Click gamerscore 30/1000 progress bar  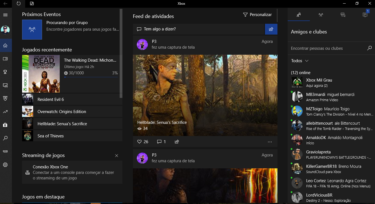point(91,77)
